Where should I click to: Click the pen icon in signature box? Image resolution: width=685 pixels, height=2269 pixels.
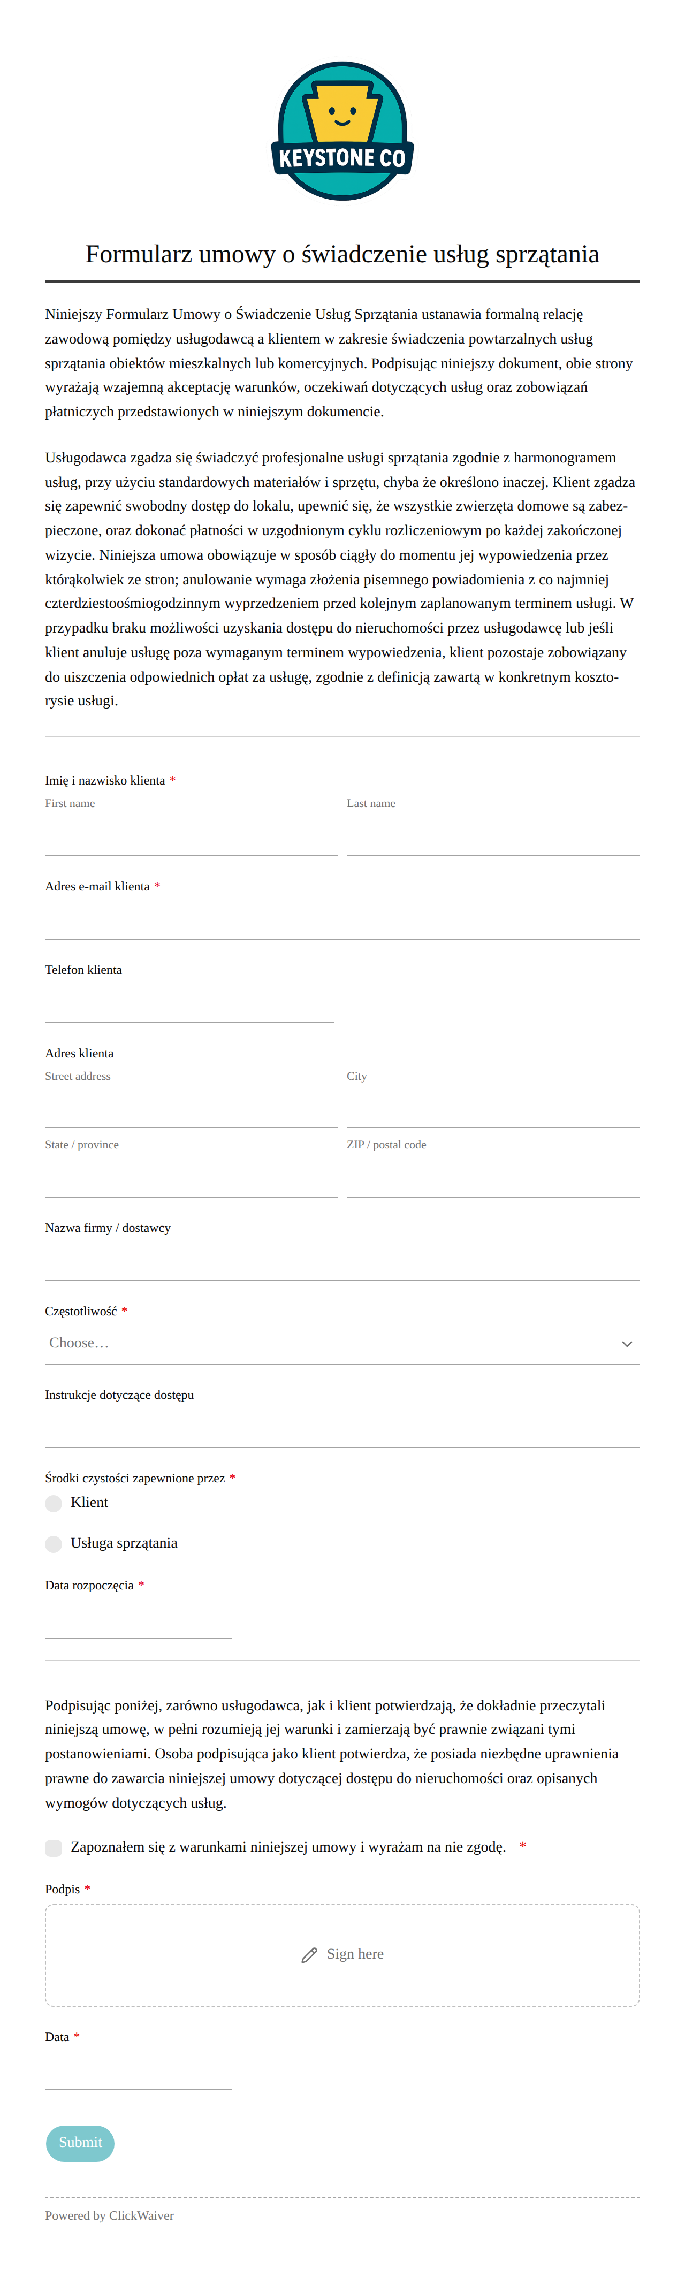click(309, 1954)
